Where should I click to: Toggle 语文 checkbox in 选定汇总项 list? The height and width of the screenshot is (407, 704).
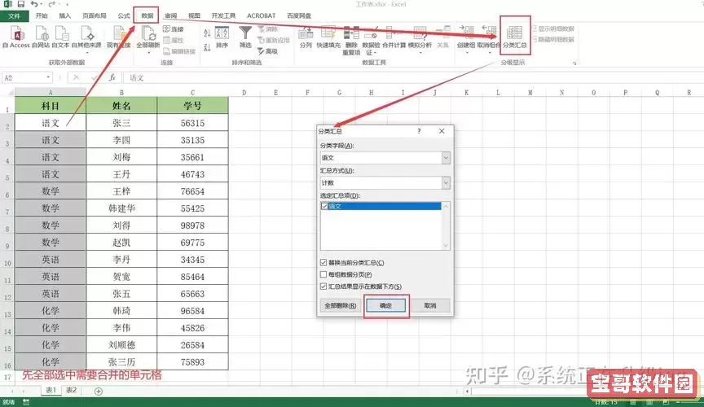324,207
